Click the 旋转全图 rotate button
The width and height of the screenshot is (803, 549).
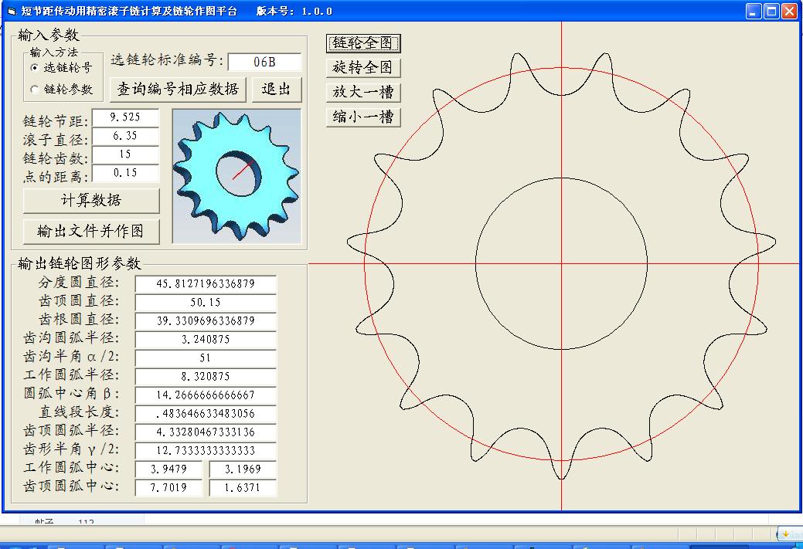point(363,67)
